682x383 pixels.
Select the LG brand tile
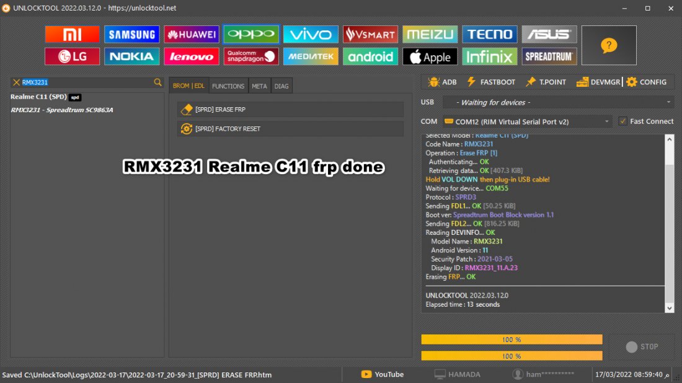[x=72, y=56]
